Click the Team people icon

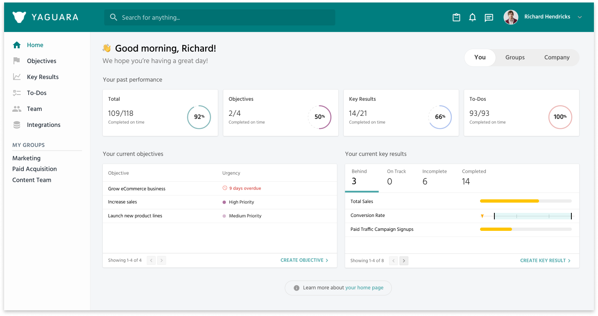pos(17,109)
